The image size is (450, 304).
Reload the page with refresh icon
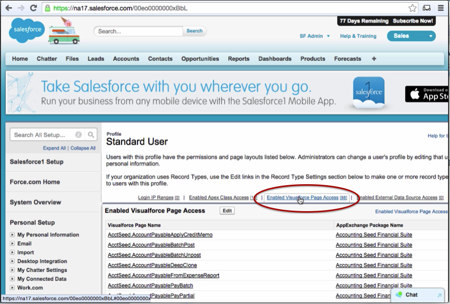pyautogui.click(x=33, y=7)
